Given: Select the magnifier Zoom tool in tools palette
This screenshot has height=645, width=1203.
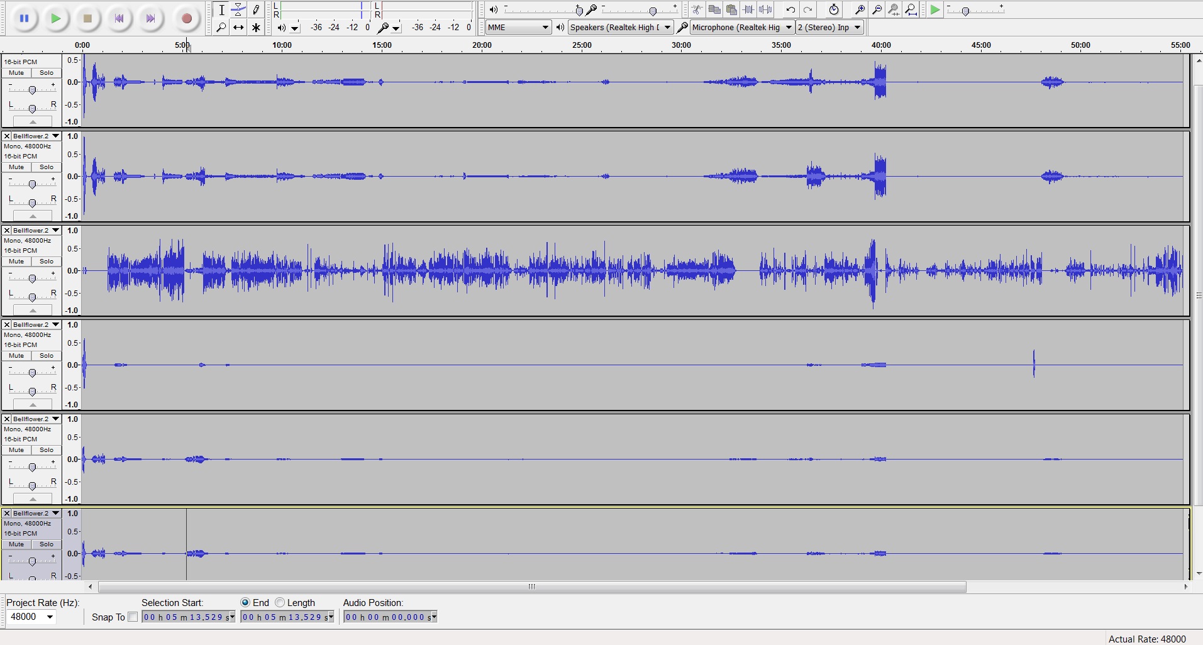Looking at the screenshot, I should (221, 27).
